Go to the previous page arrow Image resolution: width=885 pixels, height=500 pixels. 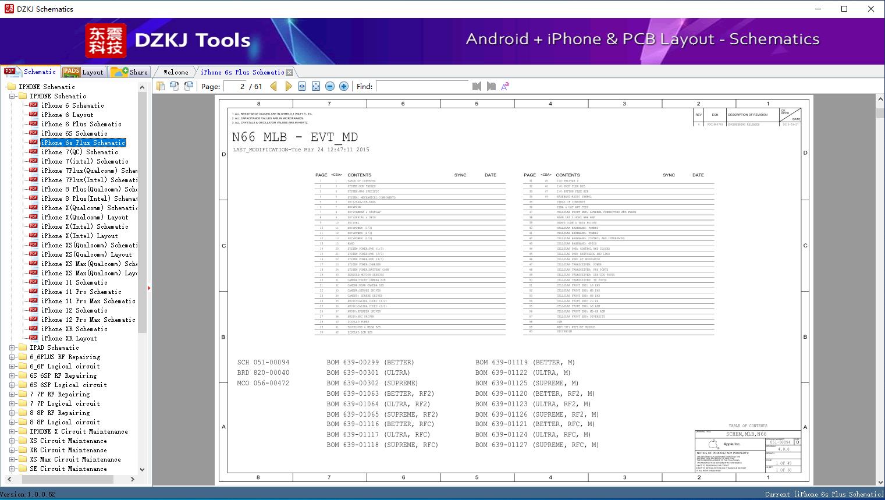pyautogui.click(x=273, y=86)
